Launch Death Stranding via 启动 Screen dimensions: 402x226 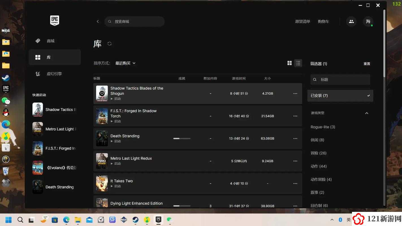[x=116, y=141]
